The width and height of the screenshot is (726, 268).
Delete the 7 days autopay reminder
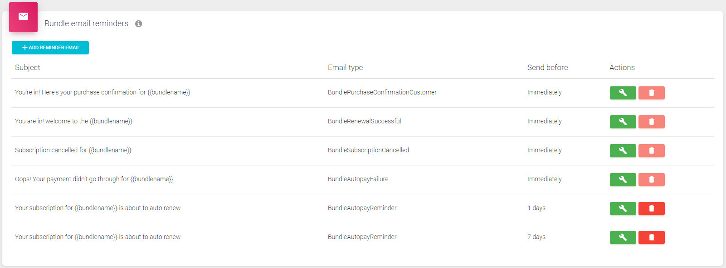point(651,237)
